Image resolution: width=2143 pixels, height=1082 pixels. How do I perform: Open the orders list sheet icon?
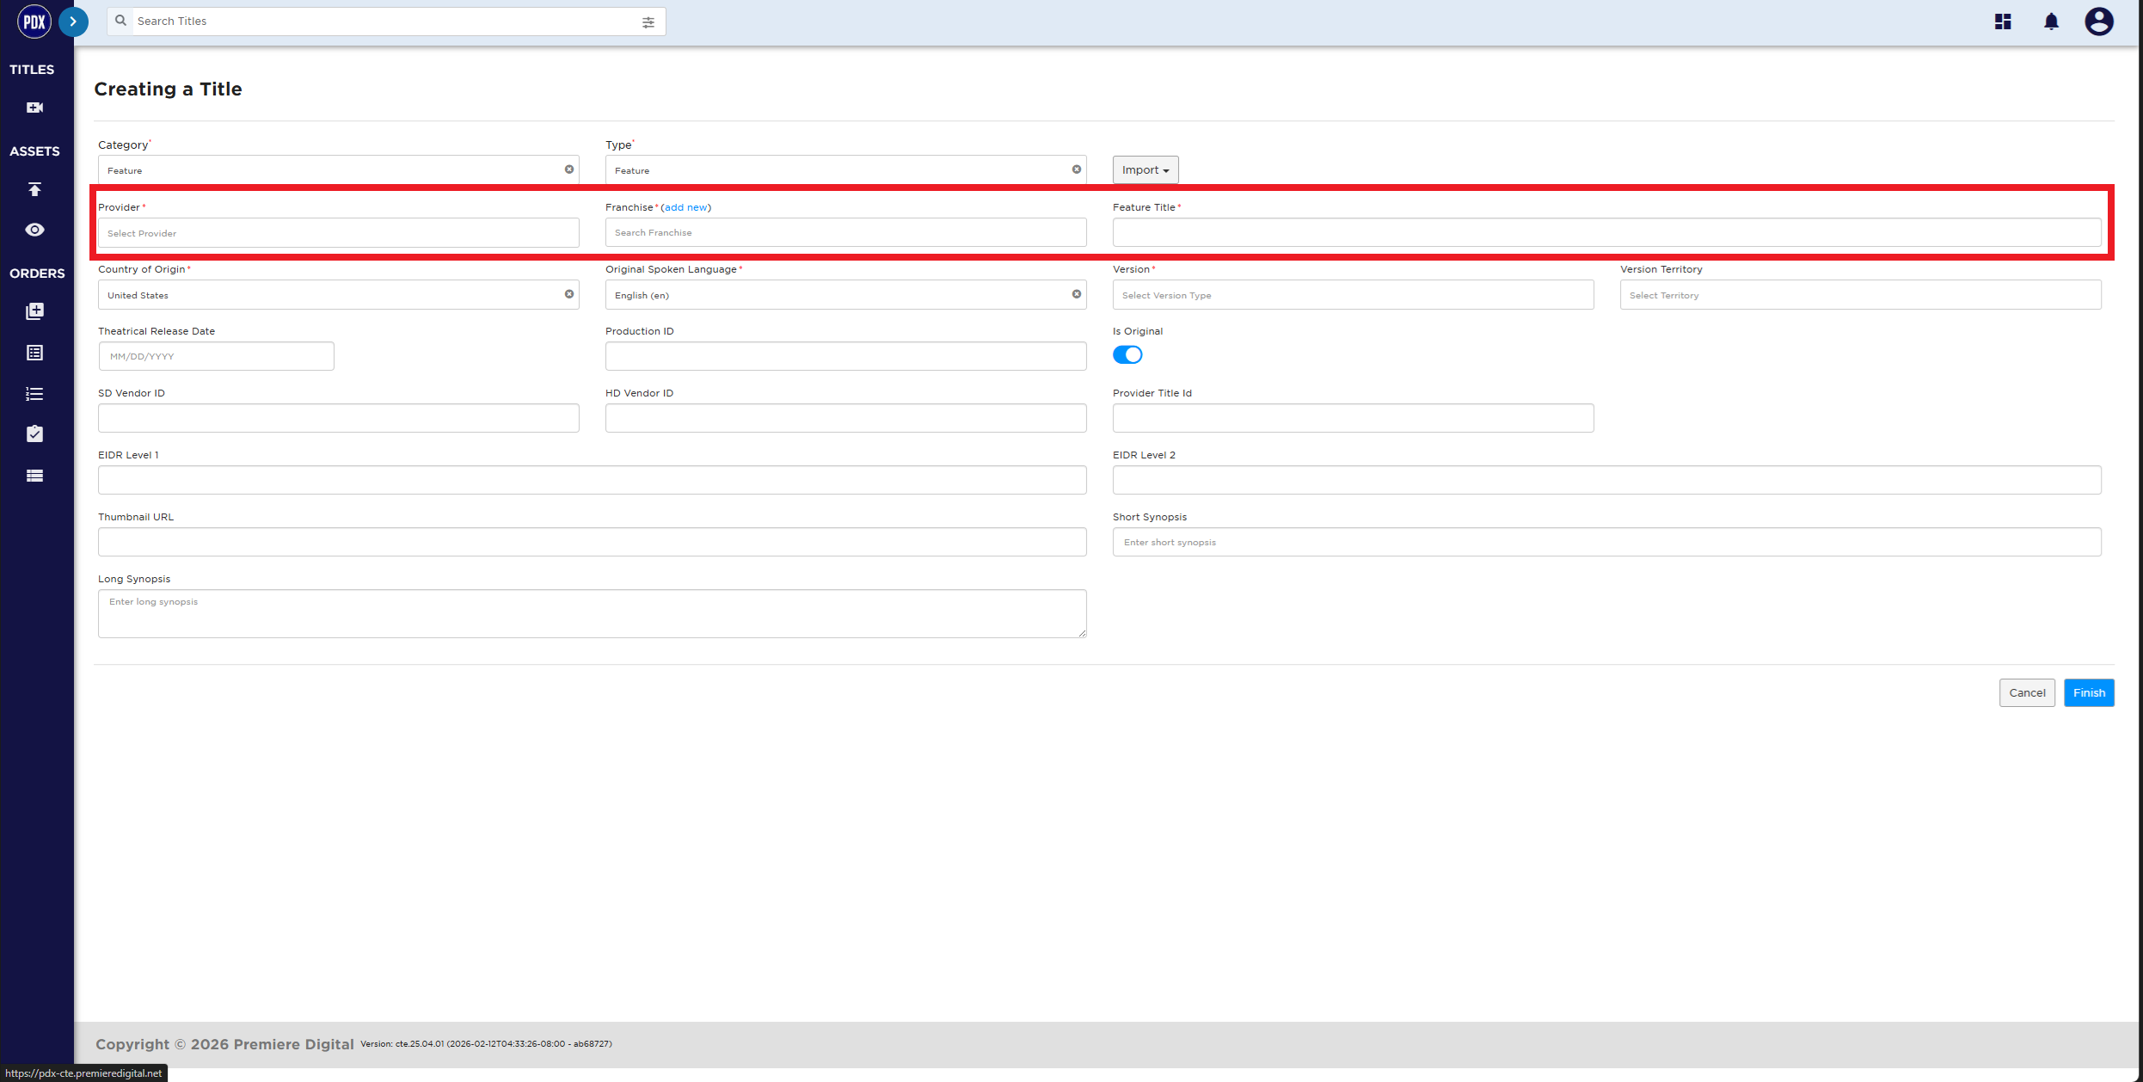click(x=34, y=353)
